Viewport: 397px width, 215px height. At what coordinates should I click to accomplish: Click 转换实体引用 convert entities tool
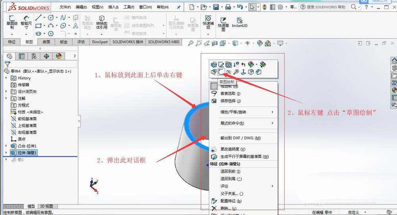[102, 22]
